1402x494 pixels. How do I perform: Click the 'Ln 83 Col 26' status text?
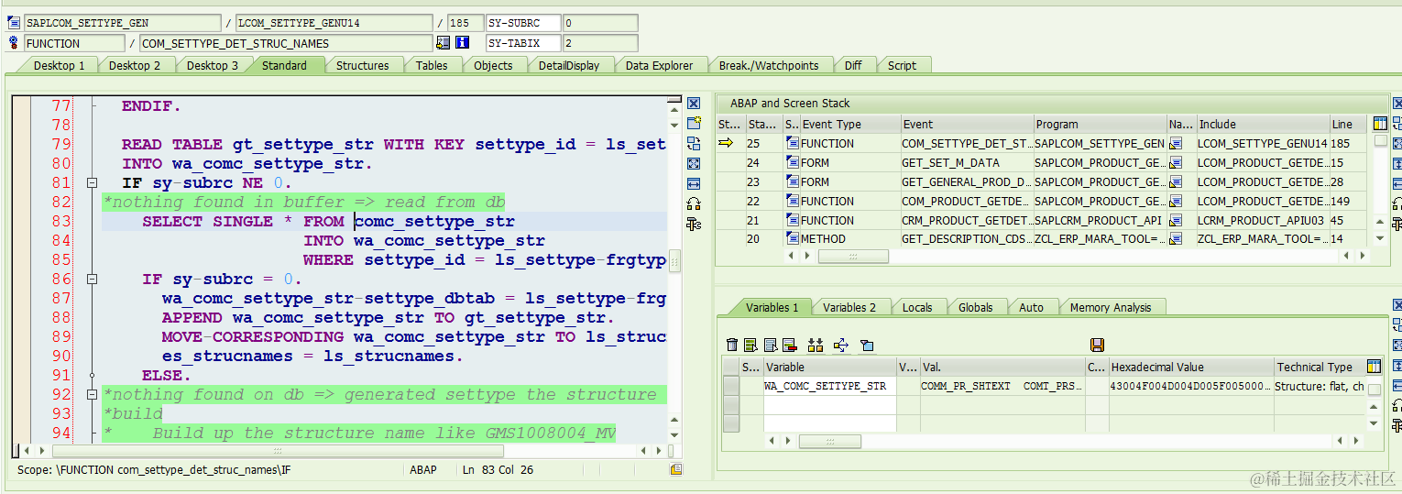click(498, 469)
